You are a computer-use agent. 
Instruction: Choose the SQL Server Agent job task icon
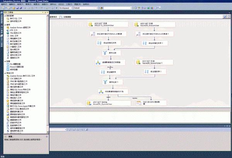8,106
